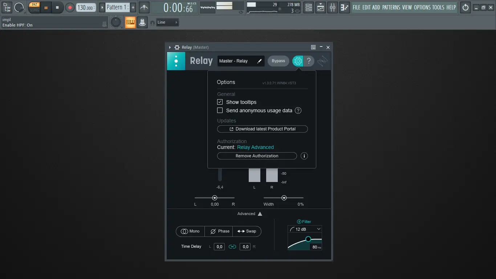Toggle the Swap channels button
Viewport: 496px width, 279px height.
(247, 231)
